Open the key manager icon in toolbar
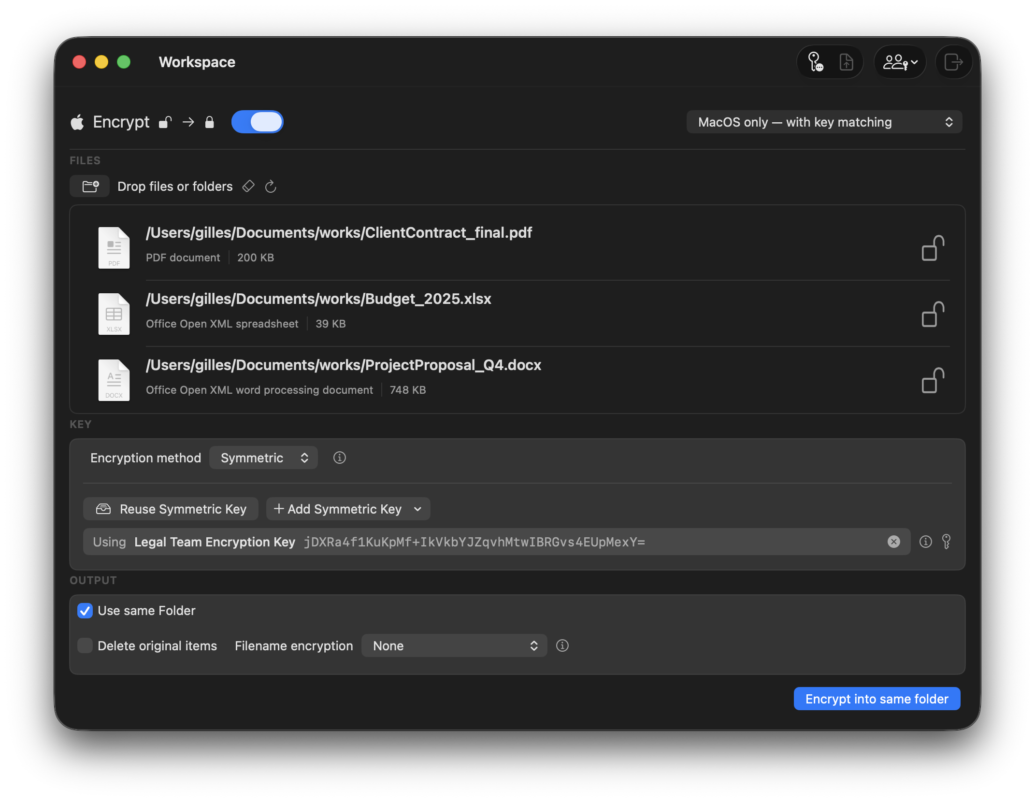This screenshot has width=1035, height=802. pyautogui.click(x=815, y=62)
